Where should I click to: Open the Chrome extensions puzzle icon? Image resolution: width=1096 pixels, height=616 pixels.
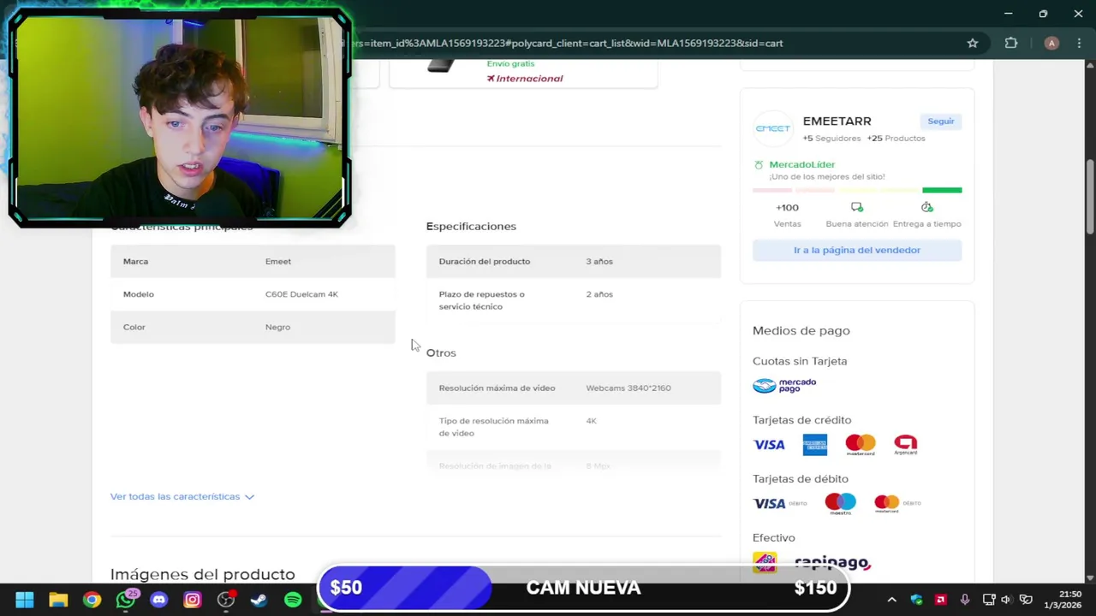point(1011,43)
